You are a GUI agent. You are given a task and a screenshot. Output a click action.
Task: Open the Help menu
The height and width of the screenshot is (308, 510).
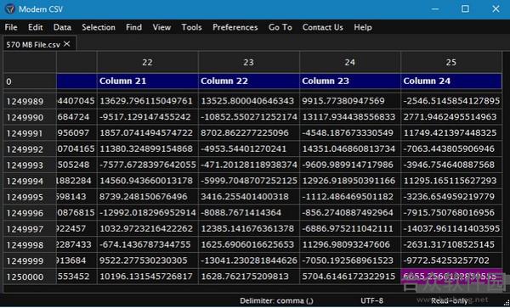coord(363,27)
